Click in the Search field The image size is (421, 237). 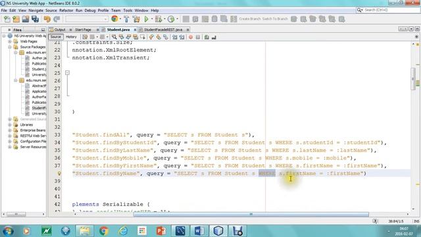click(x=391, y=11)
